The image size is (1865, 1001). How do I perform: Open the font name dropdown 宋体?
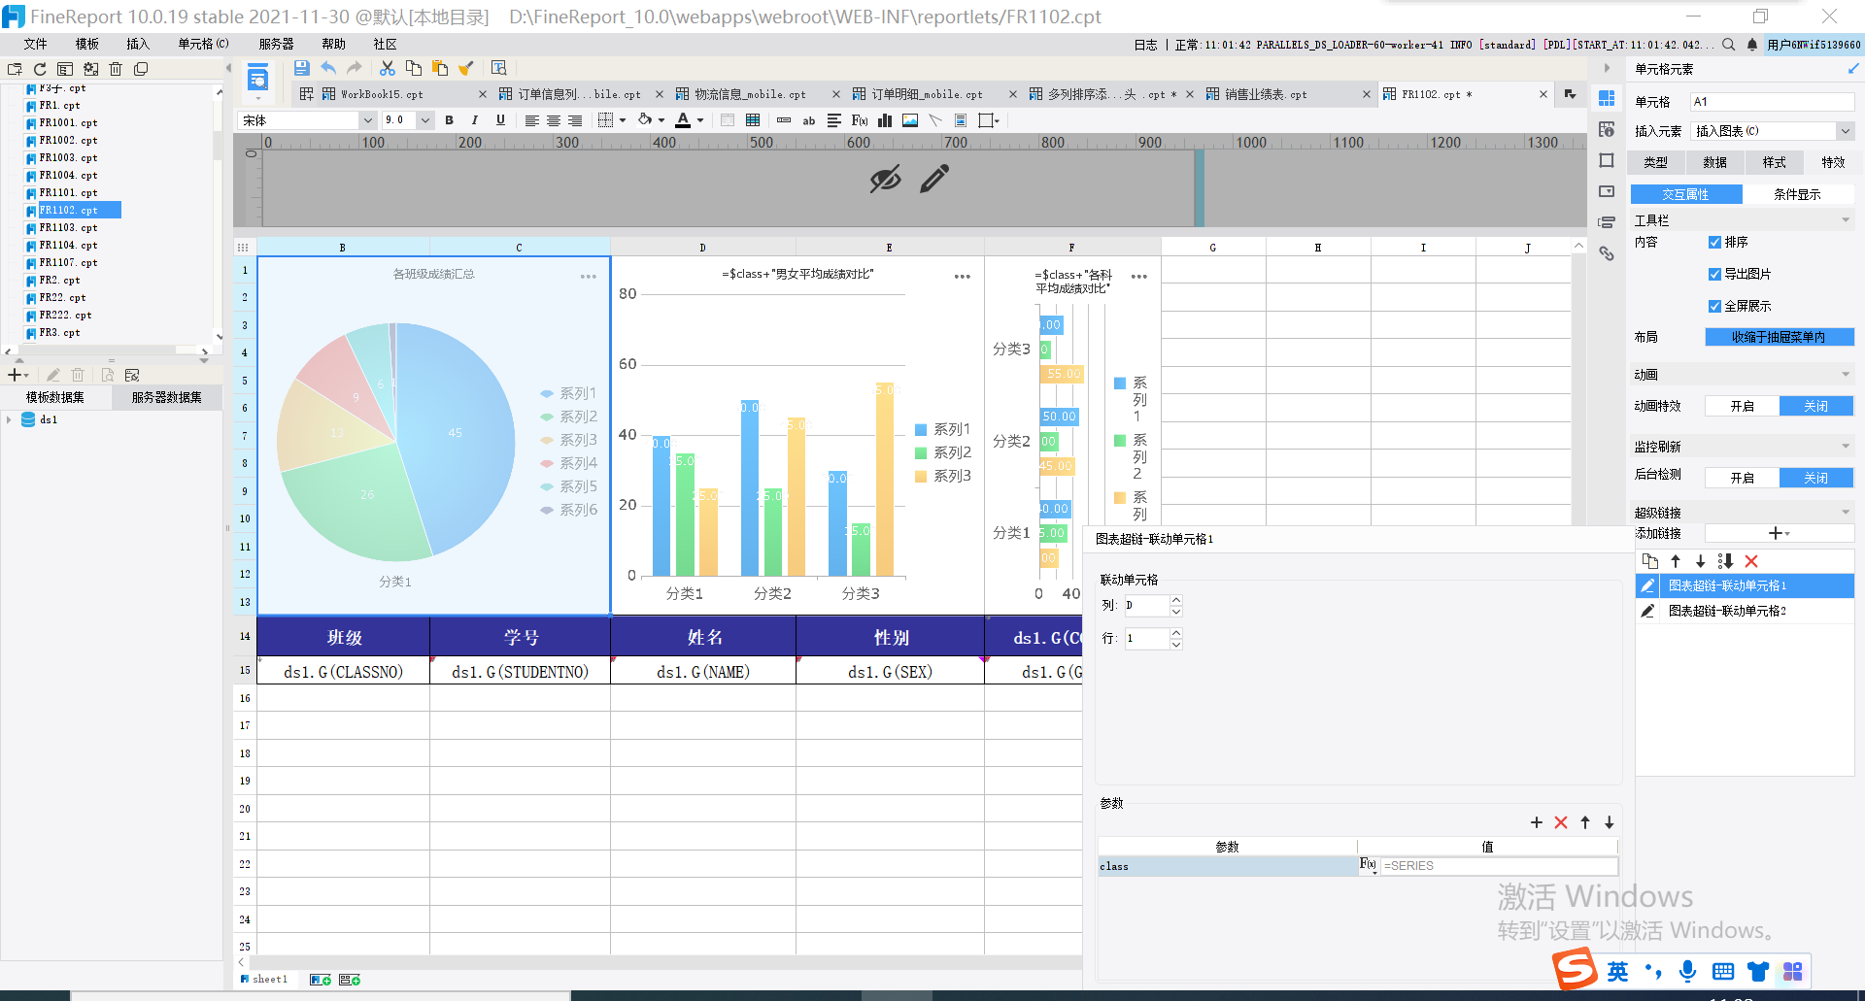tap(367, 120)
